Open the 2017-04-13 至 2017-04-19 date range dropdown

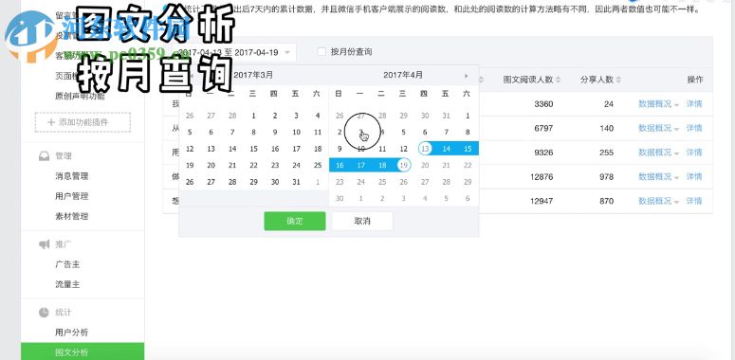tap(236, 52)
